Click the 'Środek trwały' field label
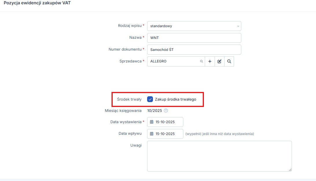Screen dimensions: 316x181 (129, 99)
